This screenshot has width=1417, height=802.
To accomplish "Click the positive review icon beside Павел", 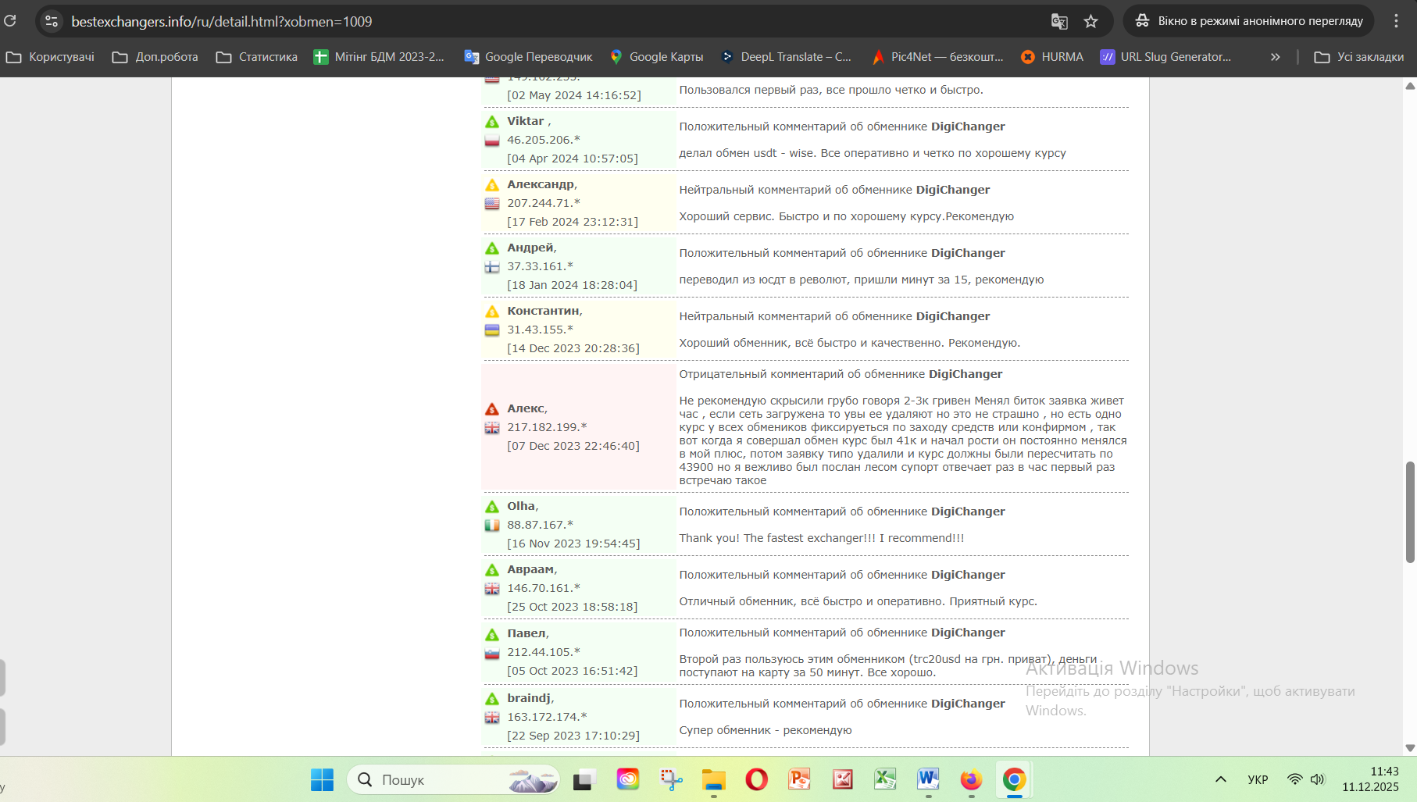I will 492,634.
